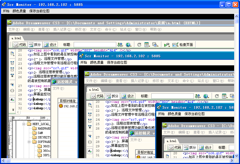Click Select Parent Tag icon in outermost code sidebar
This screenshot has width=240, height=164.
pos(12,85)
